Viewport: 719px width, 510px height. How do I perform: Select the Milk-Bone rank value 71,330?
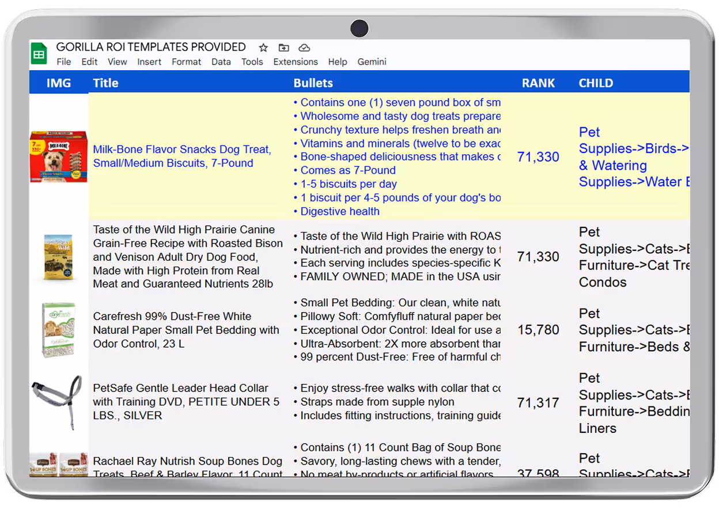pos(538,157)
